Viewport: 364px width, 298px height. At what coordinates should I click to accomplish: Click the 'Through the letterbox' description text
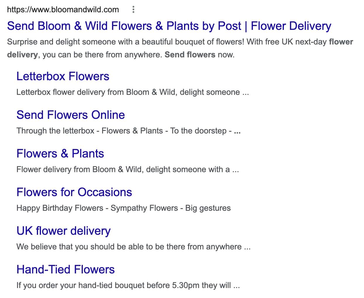55,131
